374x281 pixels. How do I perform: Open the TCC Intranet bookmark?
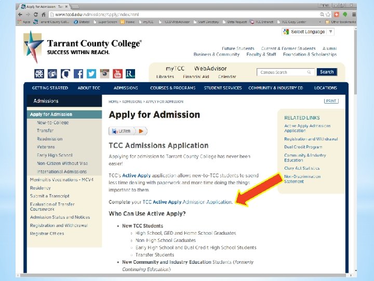(x=262, y=22)
